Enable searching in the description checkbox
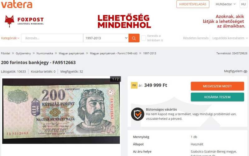This screenshot has height=156, width=249. click(x=143, y=38)
